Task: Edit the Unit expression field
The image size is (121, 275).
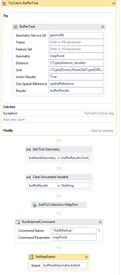Action: click(76, 70)
